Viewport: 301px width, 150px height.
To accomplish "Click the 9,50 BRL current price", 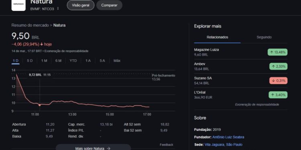I will click(25, 36).
